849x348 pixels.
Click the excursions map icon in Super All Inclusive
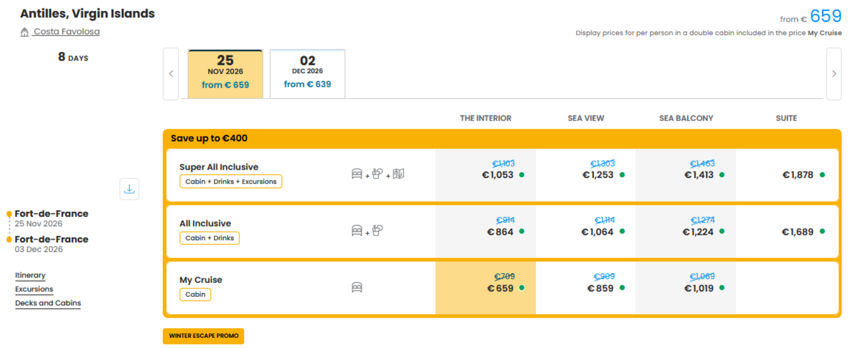coord(398,174)
